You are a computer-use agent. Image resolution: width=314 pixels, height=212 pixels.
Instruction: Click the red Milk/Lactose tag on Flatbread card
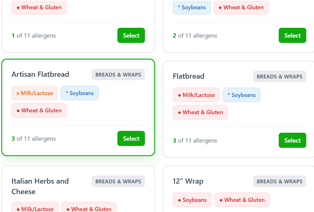pyautogui.click(x=196, y=95)
